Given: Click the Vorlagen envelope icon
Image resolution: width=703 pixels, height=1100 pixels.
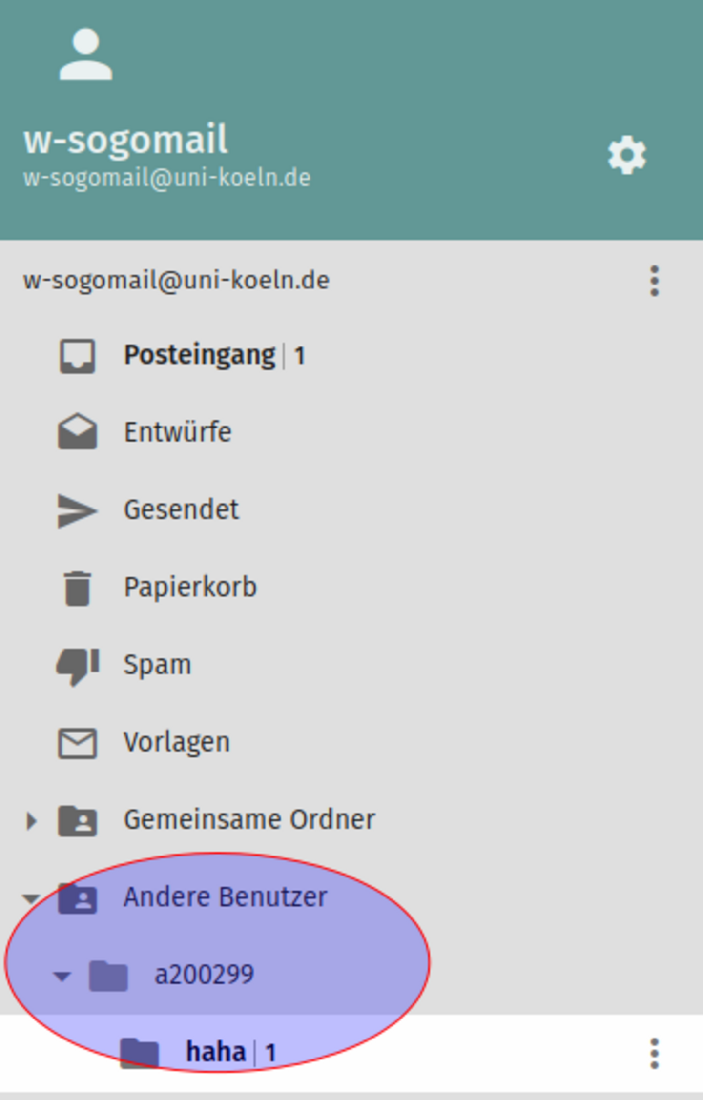Looking at the screenshot, I should [77, 743].
